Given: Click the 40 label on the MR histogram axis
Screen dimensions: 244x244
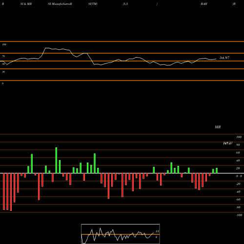Looking at the screenshot, I should click(x=238, y=161).
